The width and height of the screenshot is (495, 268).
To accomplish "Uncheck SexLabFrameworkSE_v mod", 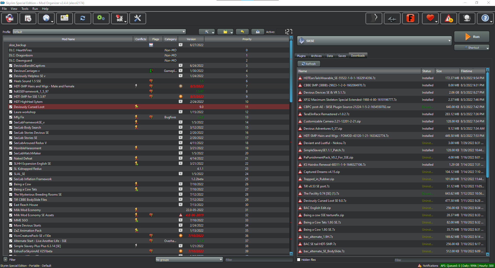I will click(11, 122).
